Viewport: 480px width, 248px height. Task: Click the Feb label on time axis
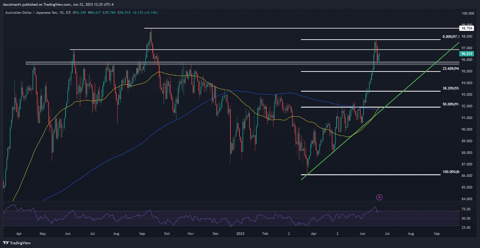265,233
